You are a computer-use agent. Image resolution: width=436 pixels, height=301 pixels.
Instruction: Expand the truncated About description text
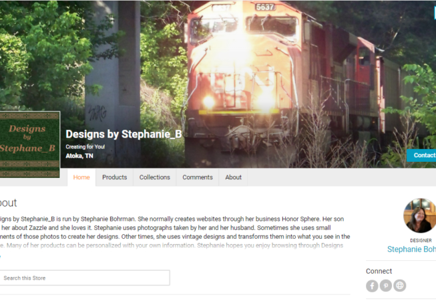0,256
